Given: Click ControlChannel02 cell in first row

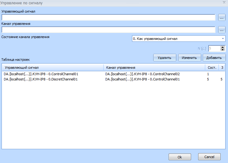Looking at the screenshot, I should pyautogui.click(x=142, y=74).
